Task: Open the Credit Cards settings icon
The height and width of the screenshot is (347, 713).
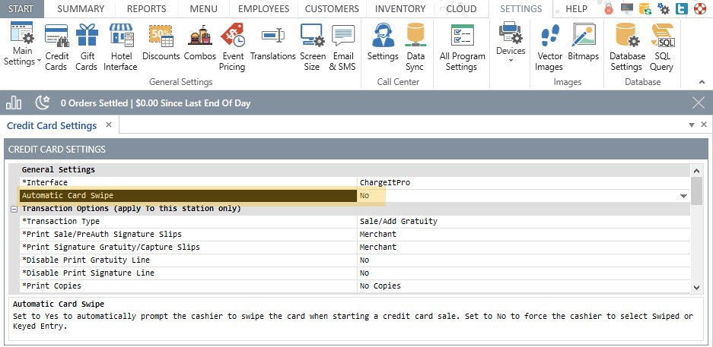Action: click(57, 47)
